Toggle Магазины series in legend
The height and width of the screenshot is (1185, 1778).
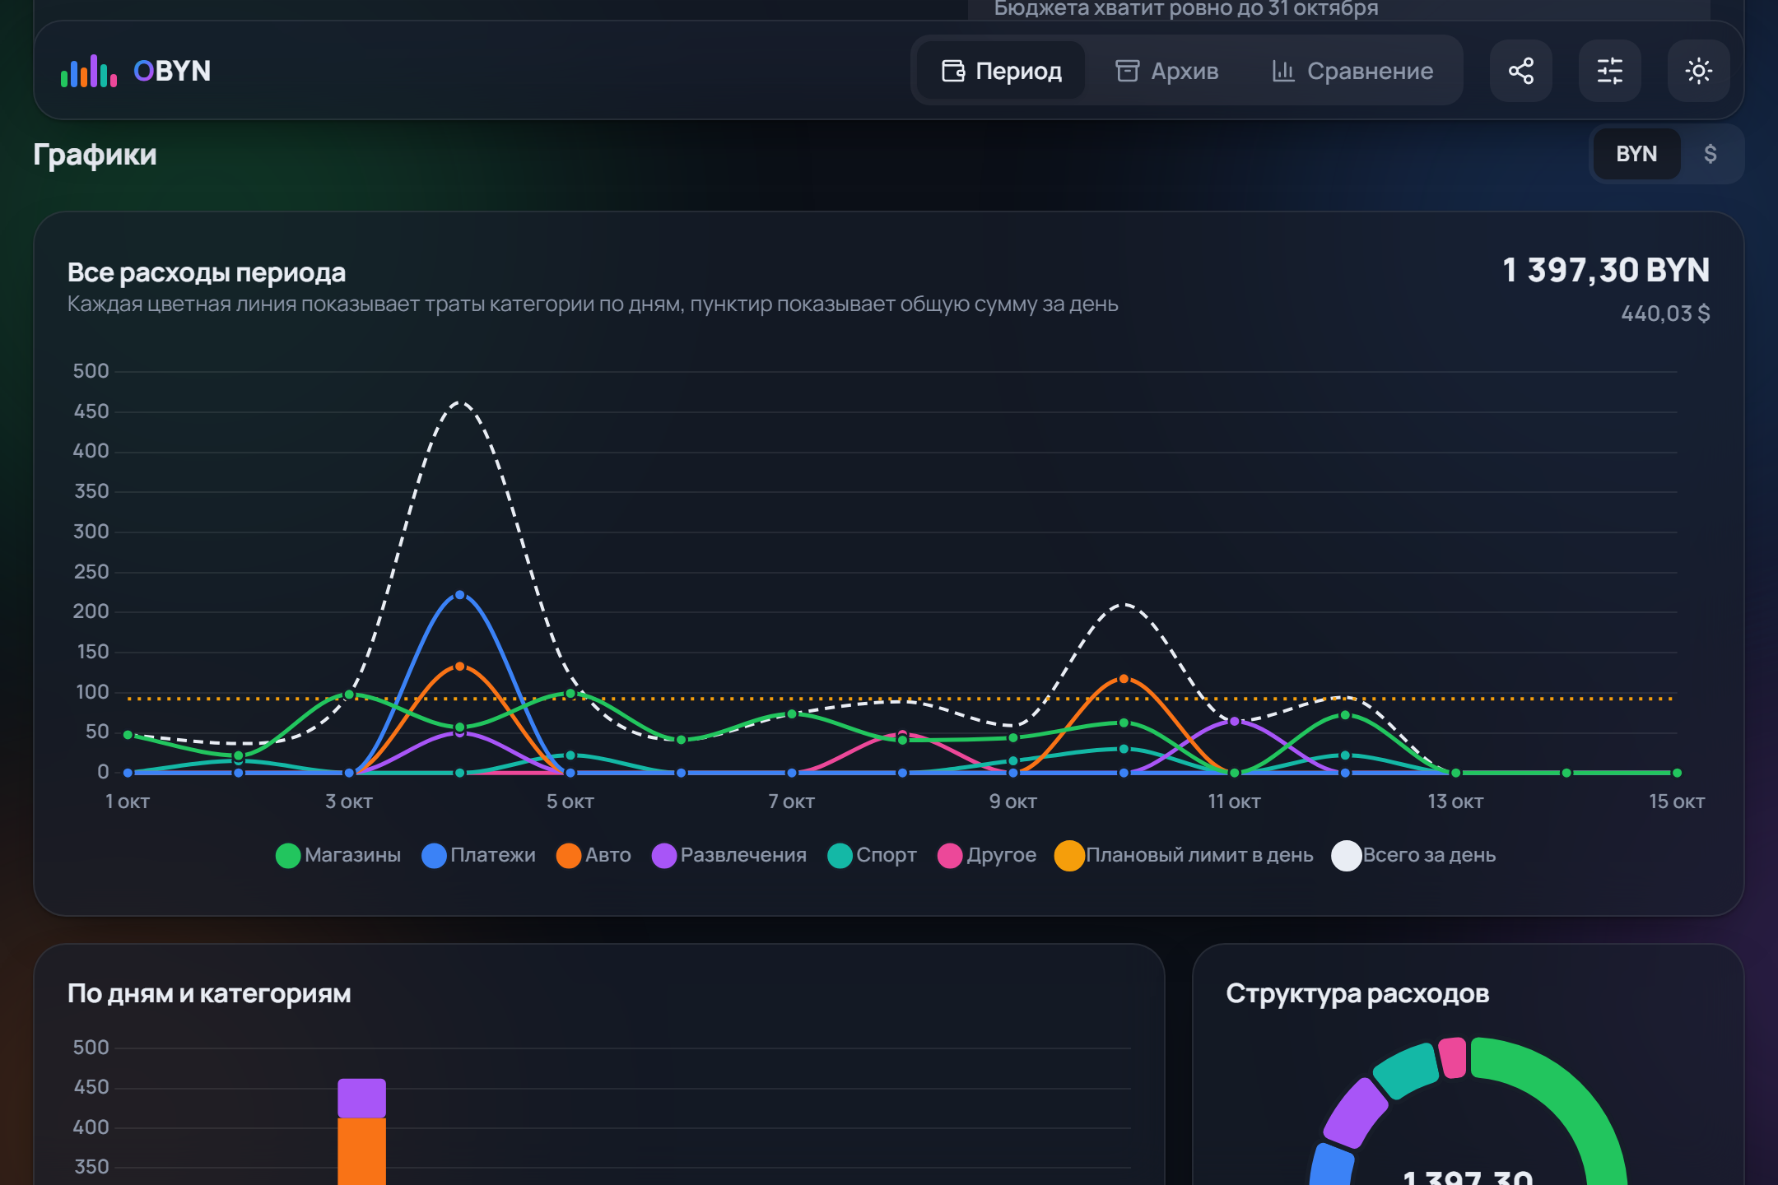[338, 855]
